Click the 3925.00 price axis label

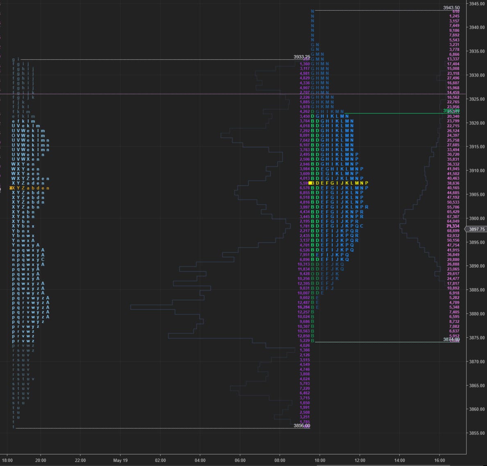(477, 99)
